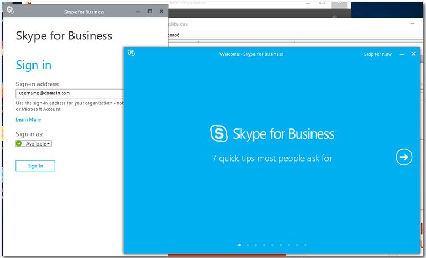Focus the Sign-in address field

70,93
